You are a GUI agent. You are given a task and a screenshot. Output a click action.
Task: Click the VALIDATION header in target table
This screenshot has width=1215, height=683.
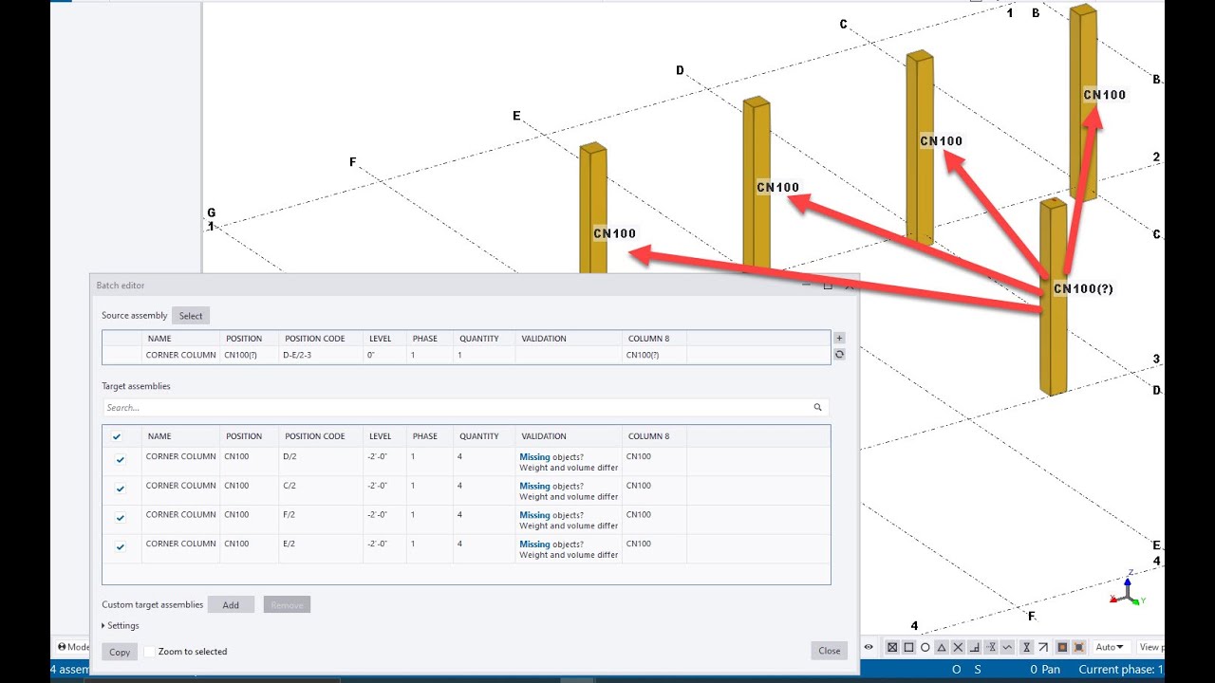[x=543, y=436]
